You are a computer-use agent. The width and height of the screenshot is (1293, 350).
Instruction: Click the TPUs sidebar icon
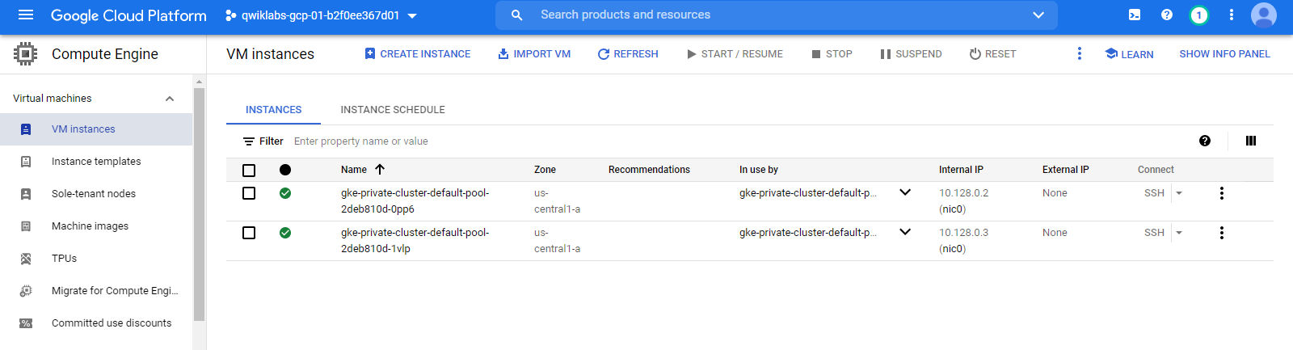(x=26, y=259)
